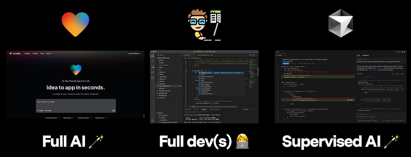Open the Jussi Hyvärinen account dropdown
This screenshot has height=157, width=411.
point(135,53)
